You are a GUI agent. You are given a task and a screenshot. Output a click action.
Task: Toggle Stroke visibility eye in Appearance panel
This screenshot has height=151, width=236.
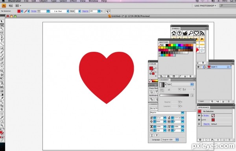[199, 116]
